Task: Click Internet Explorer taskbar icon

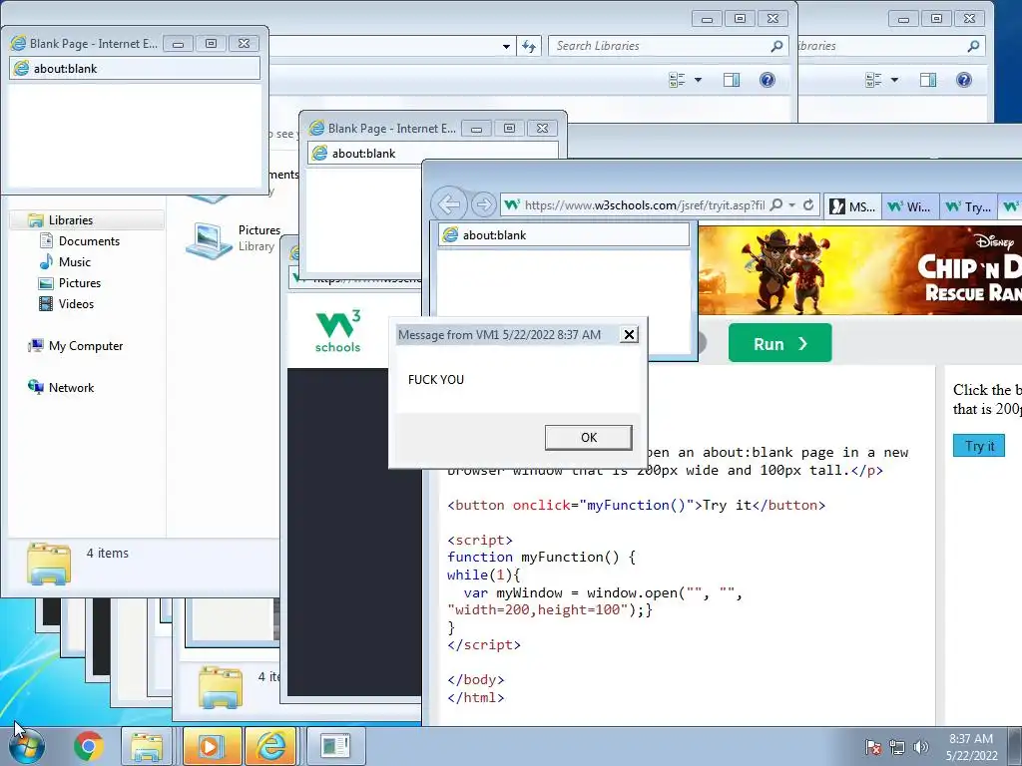Action: coord(271,746)
